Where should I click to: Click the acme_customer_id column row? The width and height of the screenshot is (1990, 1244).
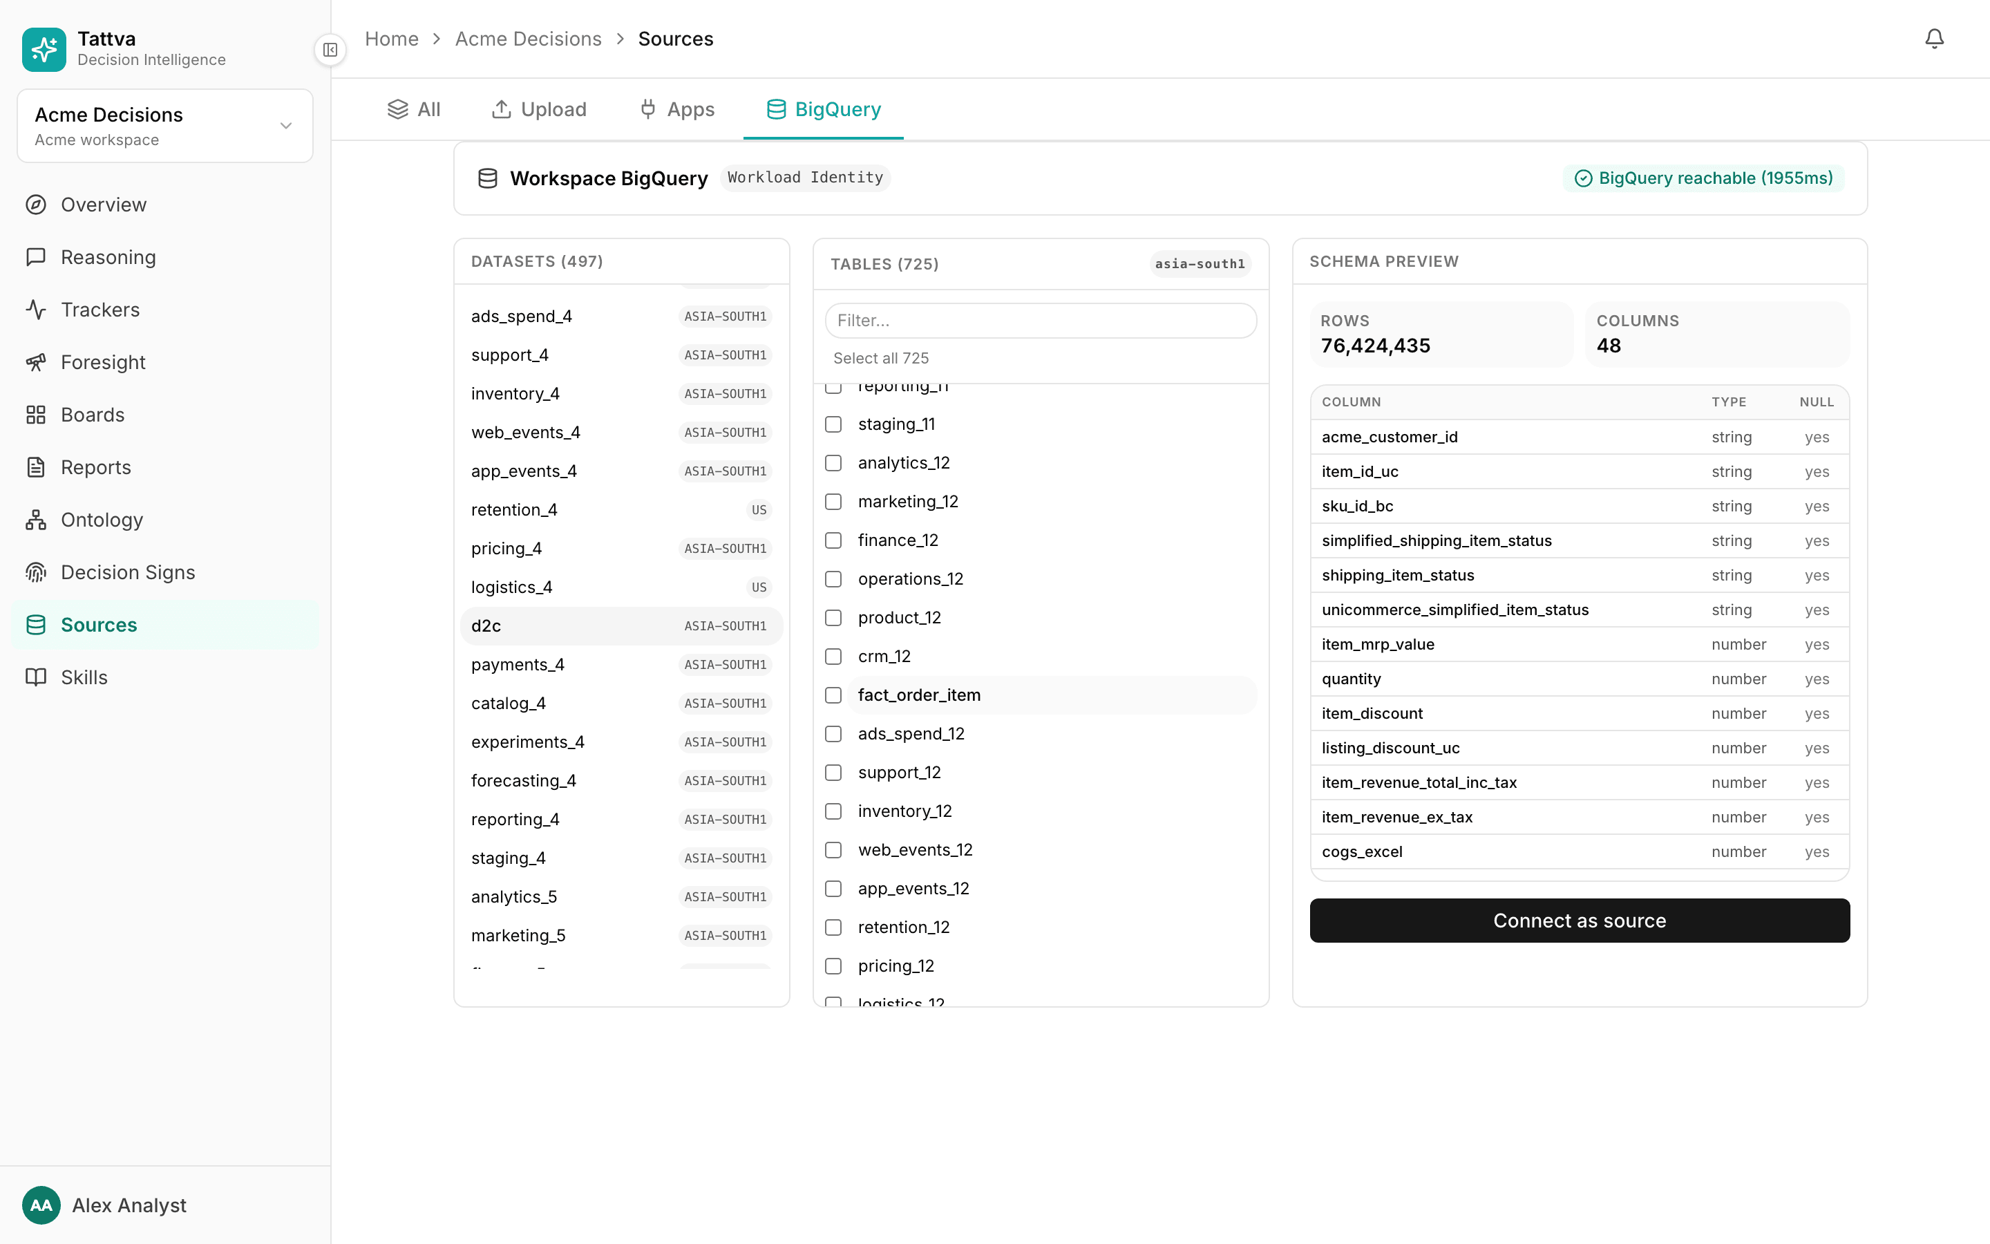click(x=1580, y=437)
